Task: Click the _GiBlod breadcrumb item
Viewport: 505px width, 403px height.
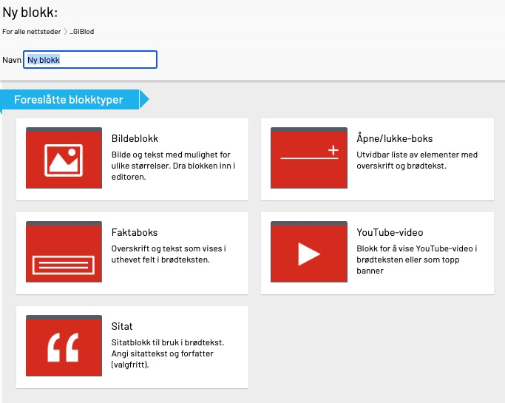Action: 81,32
